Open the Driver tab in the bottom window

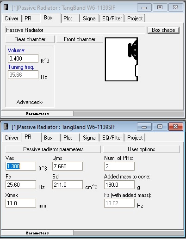pyautogui.click(x=12, y=138)
